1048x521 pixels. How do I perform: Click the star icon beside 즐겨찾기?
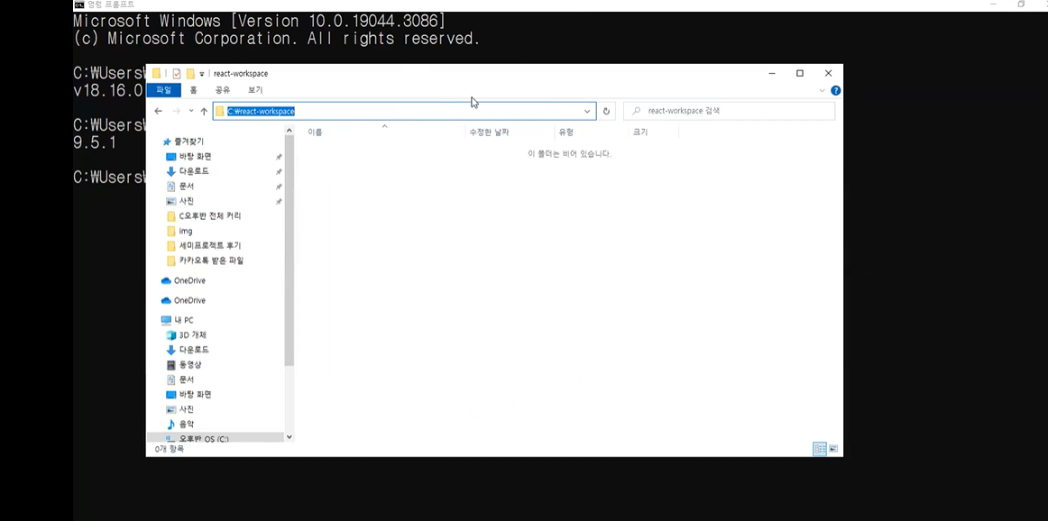pos(167,142)
